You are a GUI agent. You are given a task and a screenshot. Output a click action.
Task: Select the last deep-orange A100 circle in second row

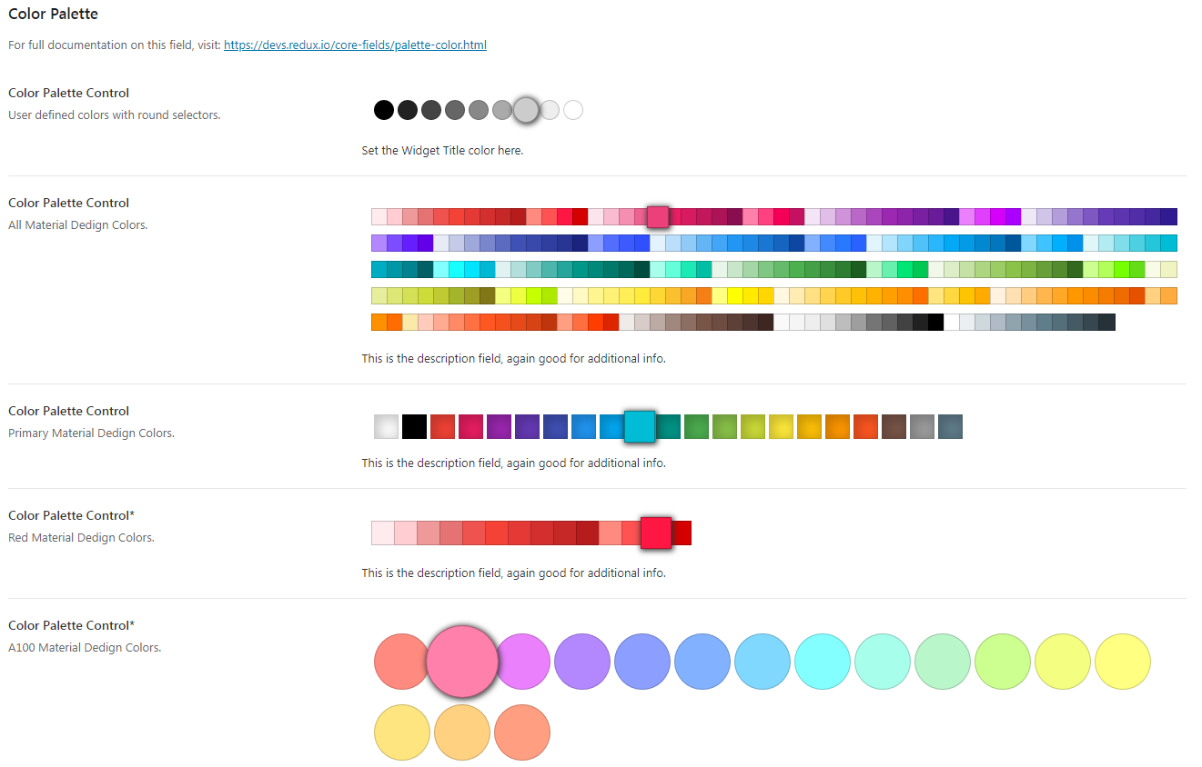[522, 732]
